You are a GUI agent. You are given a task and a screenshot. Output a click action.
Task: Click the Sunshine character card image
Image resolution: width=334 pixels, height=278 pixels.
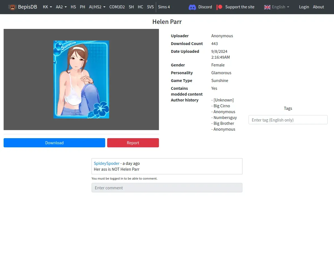tap(81, 80)
